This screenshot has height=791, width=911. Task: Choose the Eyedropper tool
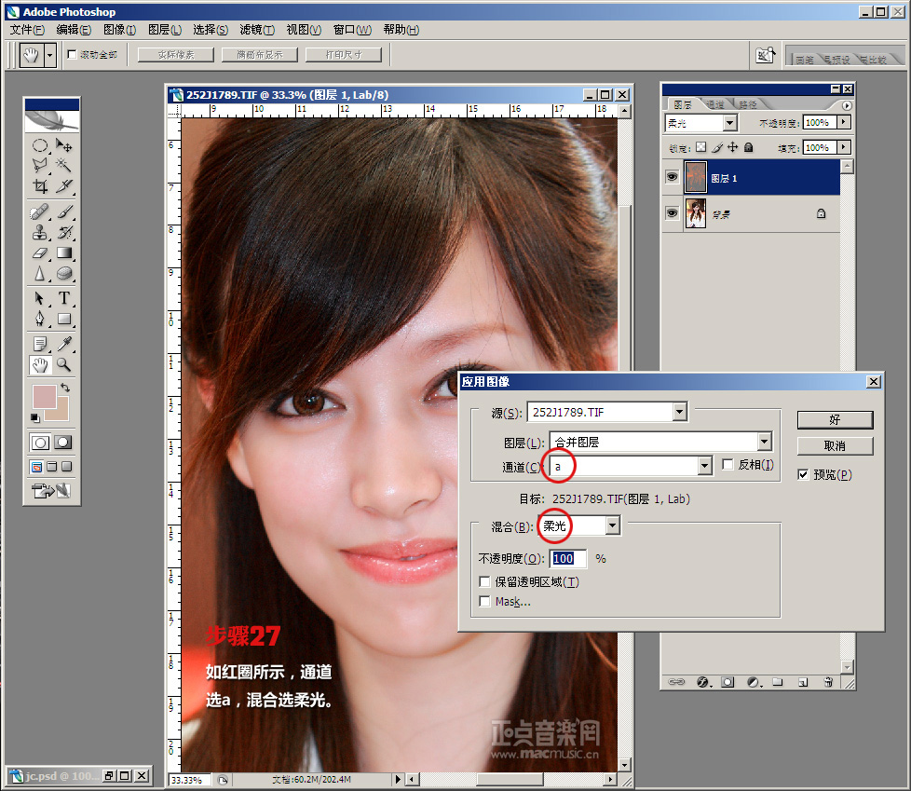[64, 344]
